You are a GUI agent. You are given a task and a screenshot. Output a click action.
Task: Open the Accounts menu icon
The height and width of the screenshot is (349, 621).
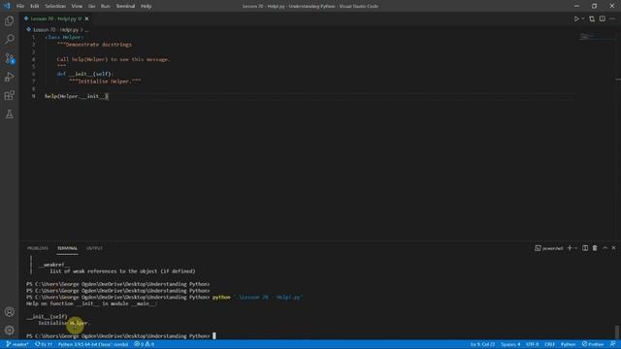tap(9, 312)
